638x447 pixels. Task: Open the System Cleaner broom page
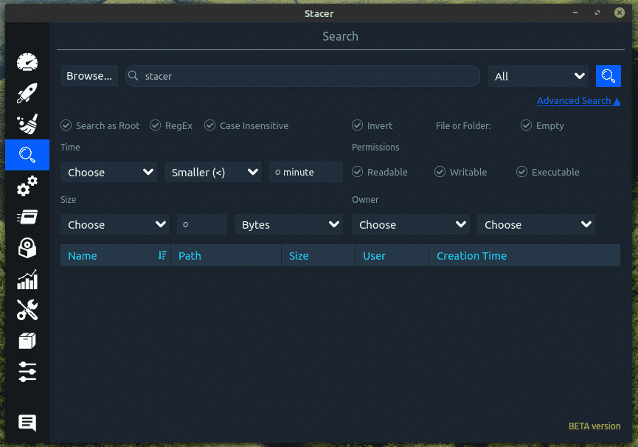pyautogui.click(x=27, y=124)
